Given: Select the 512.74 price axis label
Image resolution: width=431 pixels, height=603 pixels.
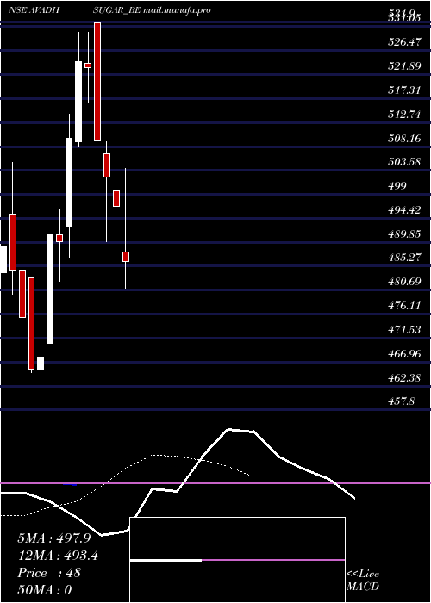Looking at the screenshot, I should [x=404, y=115].
